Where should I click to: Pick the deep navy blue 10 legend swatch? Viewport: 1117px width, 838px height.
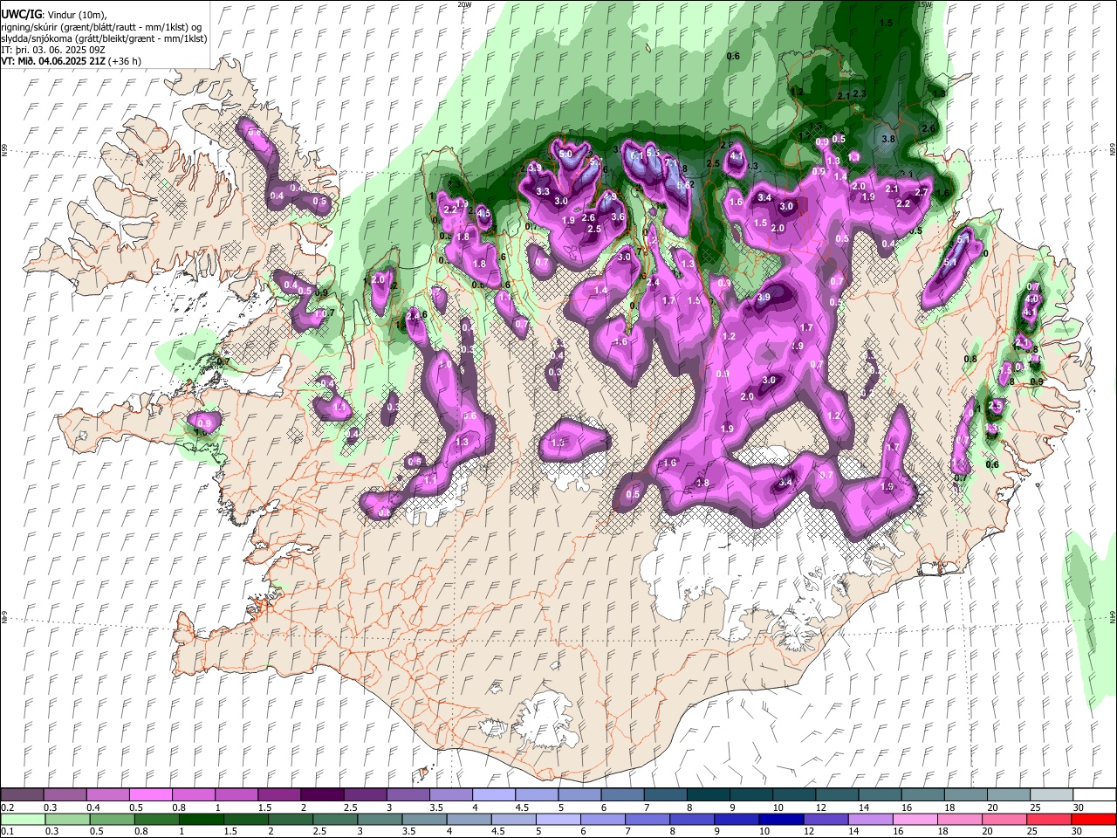point(780,819)
